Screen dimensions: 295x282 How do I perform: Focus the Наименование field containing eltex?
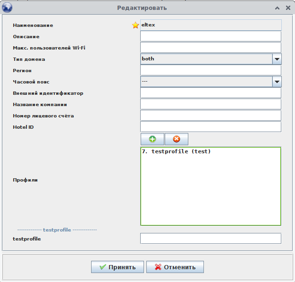coord(211,25)
